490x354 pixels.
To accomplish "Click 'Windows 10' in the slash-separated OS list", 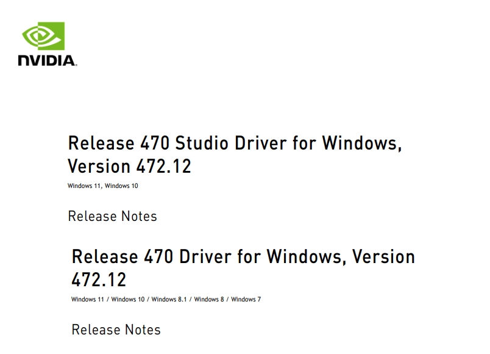I will (128, 299).
